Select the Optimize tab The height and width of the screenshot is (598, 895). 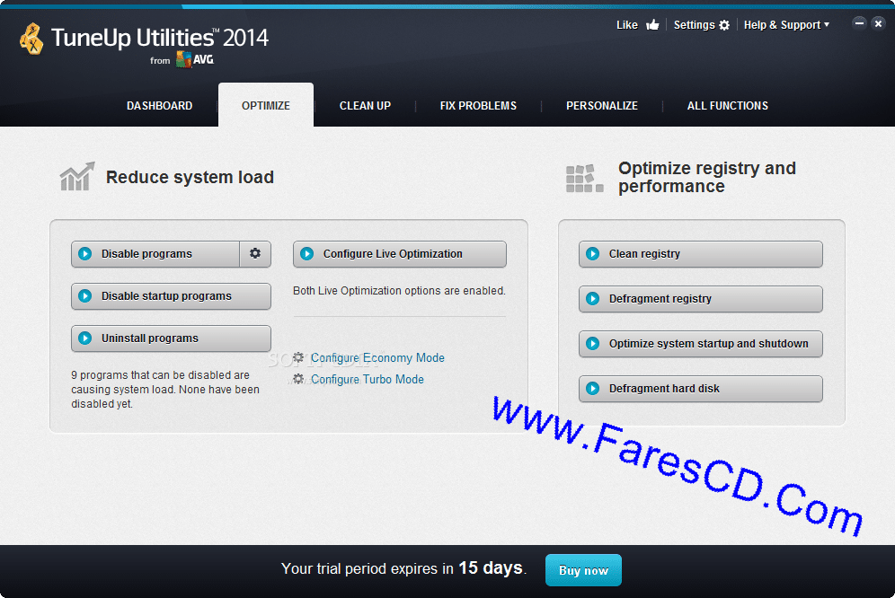pyautogui.click(x=266, y=105)
